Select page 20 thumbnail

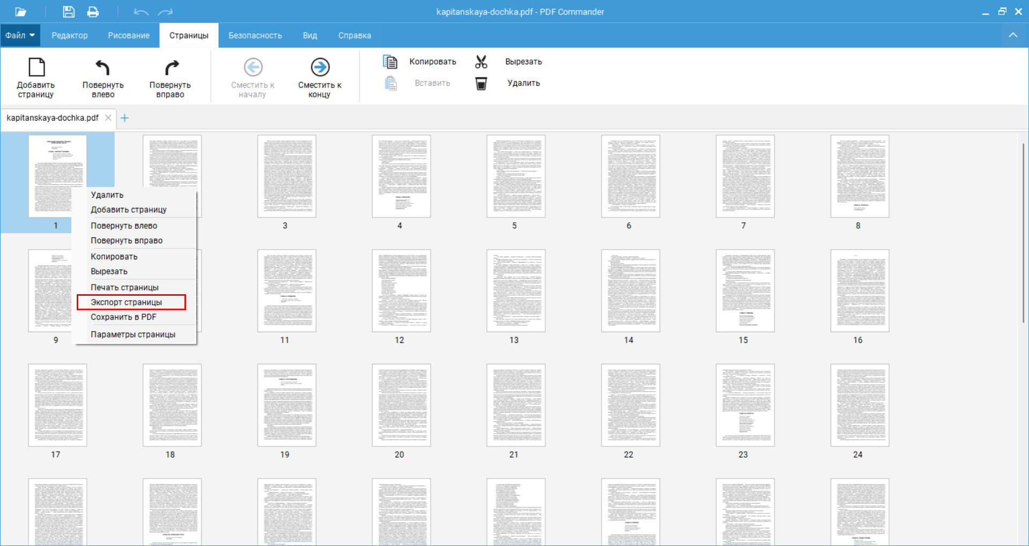click(402, 406)
